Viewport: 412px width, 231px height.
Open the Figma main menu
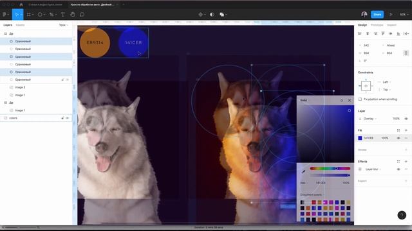5,15
